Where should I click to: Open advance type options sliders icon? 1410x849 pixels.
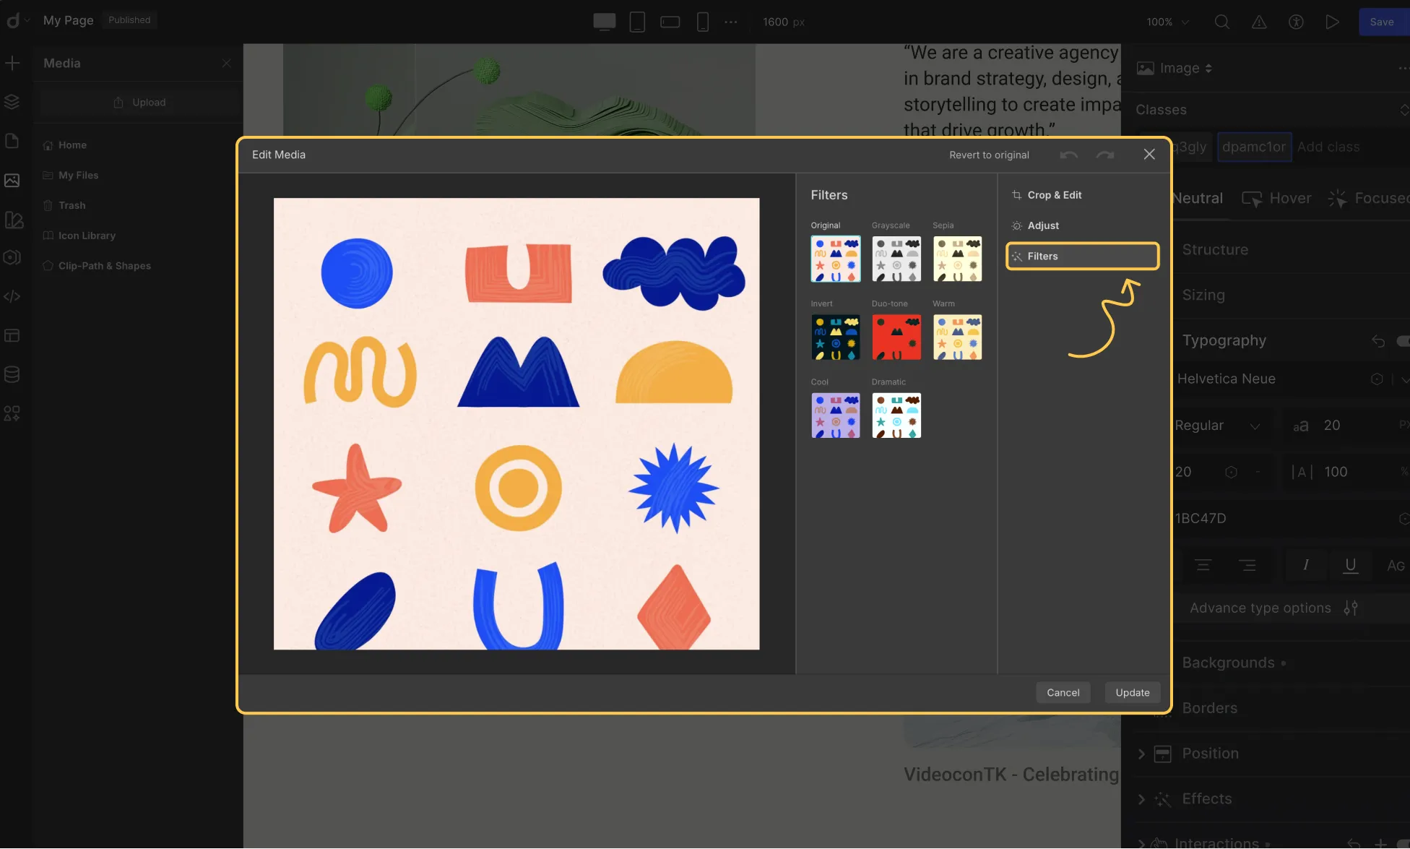tap(1351, 608)
